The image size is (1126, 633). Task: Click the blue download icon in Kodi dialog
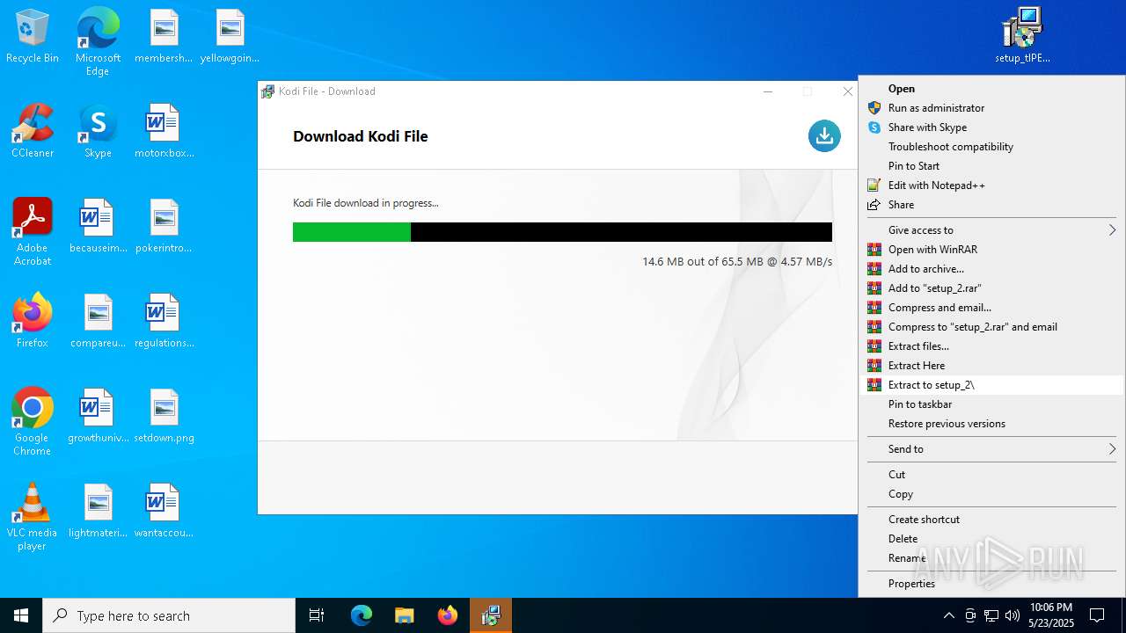(x=824, y=135)
